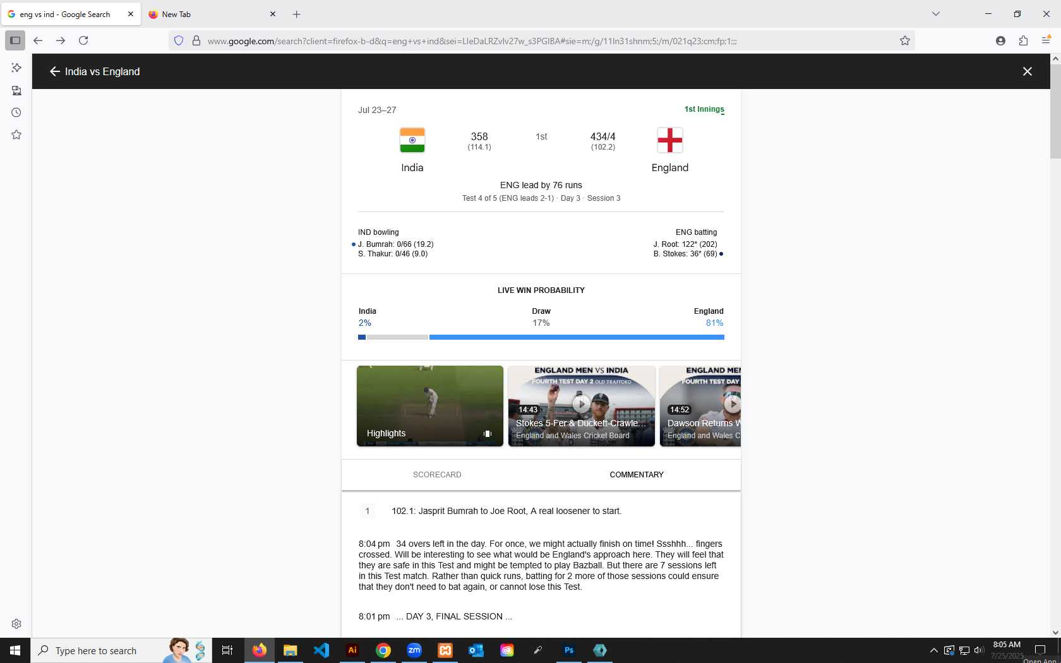Open the Extensions puzzle icon
The image size is (1061, 663).
(1023, 40)
